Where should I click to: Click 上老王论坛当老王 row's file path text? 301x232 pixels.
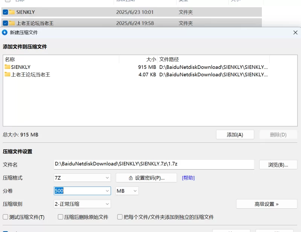click(213, 74)
